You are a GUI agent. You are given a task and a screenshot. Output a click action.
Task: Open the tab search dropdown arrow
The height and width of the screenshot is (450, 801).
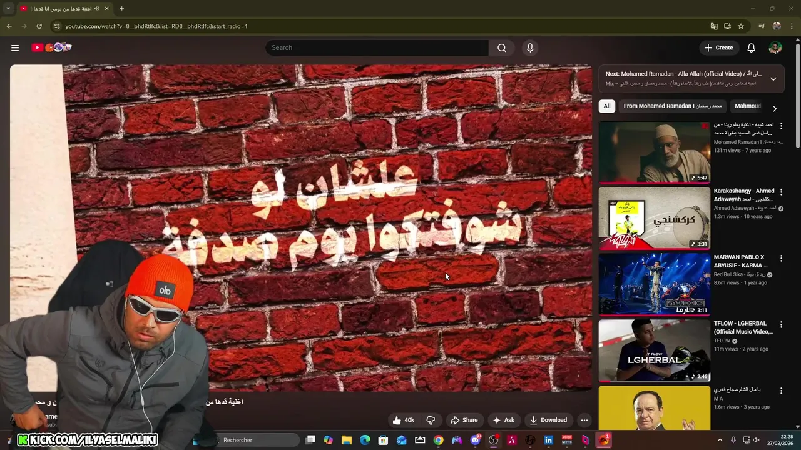pos(8,8)
